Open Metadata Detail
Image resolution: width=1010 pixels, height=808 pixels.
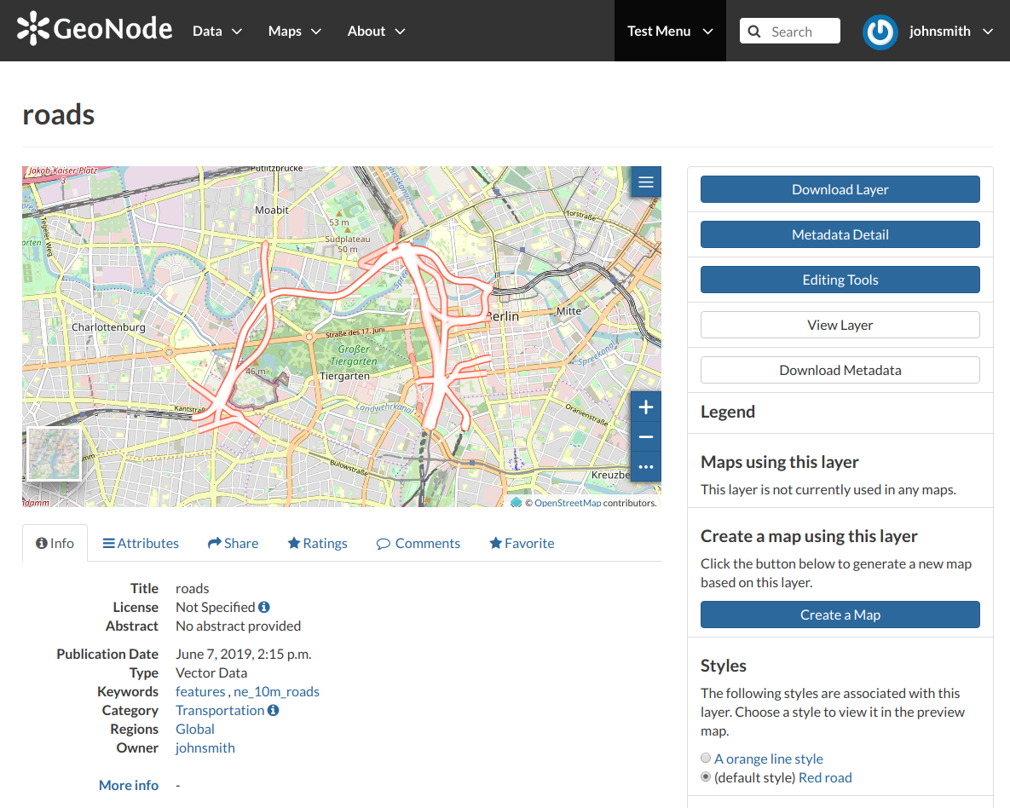pos(840,234)
